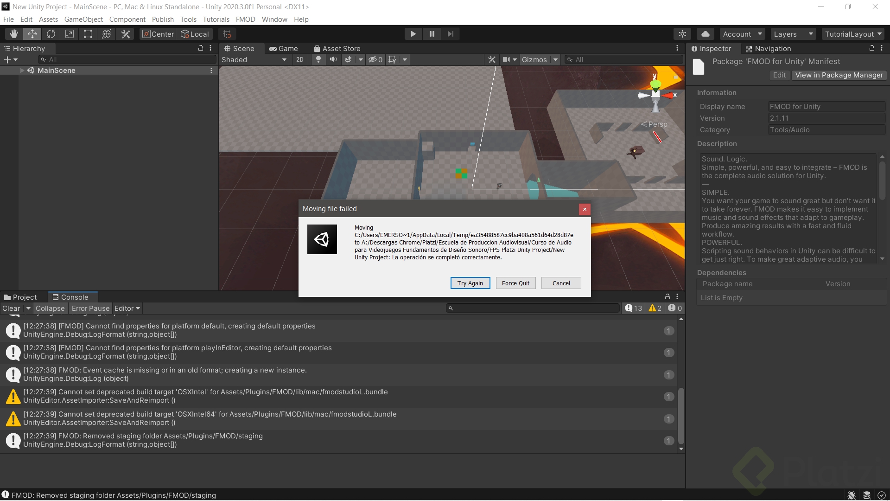The width and height of the screenshot is (890, 501).
Task: Toggle 2D view mode
Action: click(300, 59)
